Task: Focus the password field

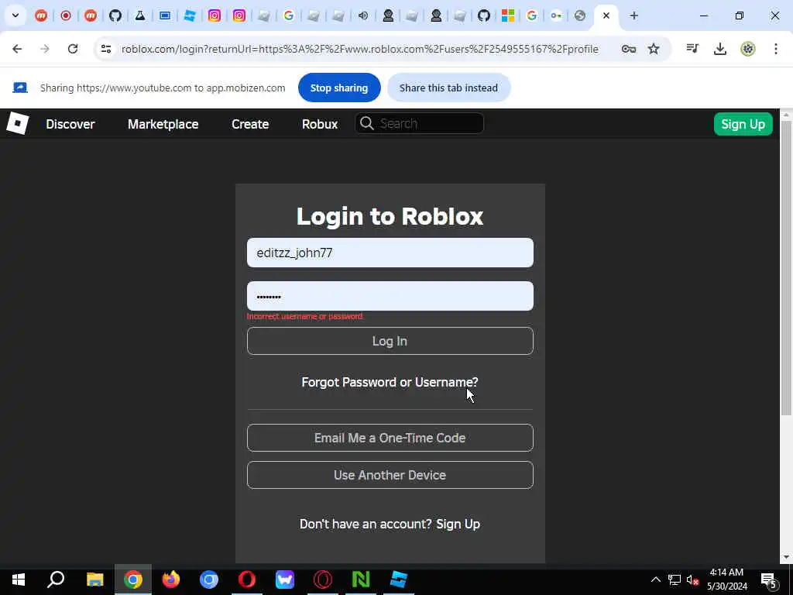Action: coord(390,296)
